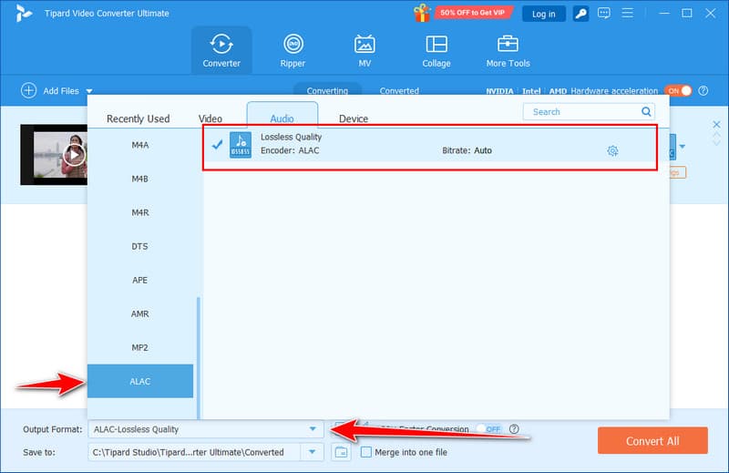729x473 pixels.
Task: Open the Ripper module
Action: pyautogui.click(x=293, y=50)
